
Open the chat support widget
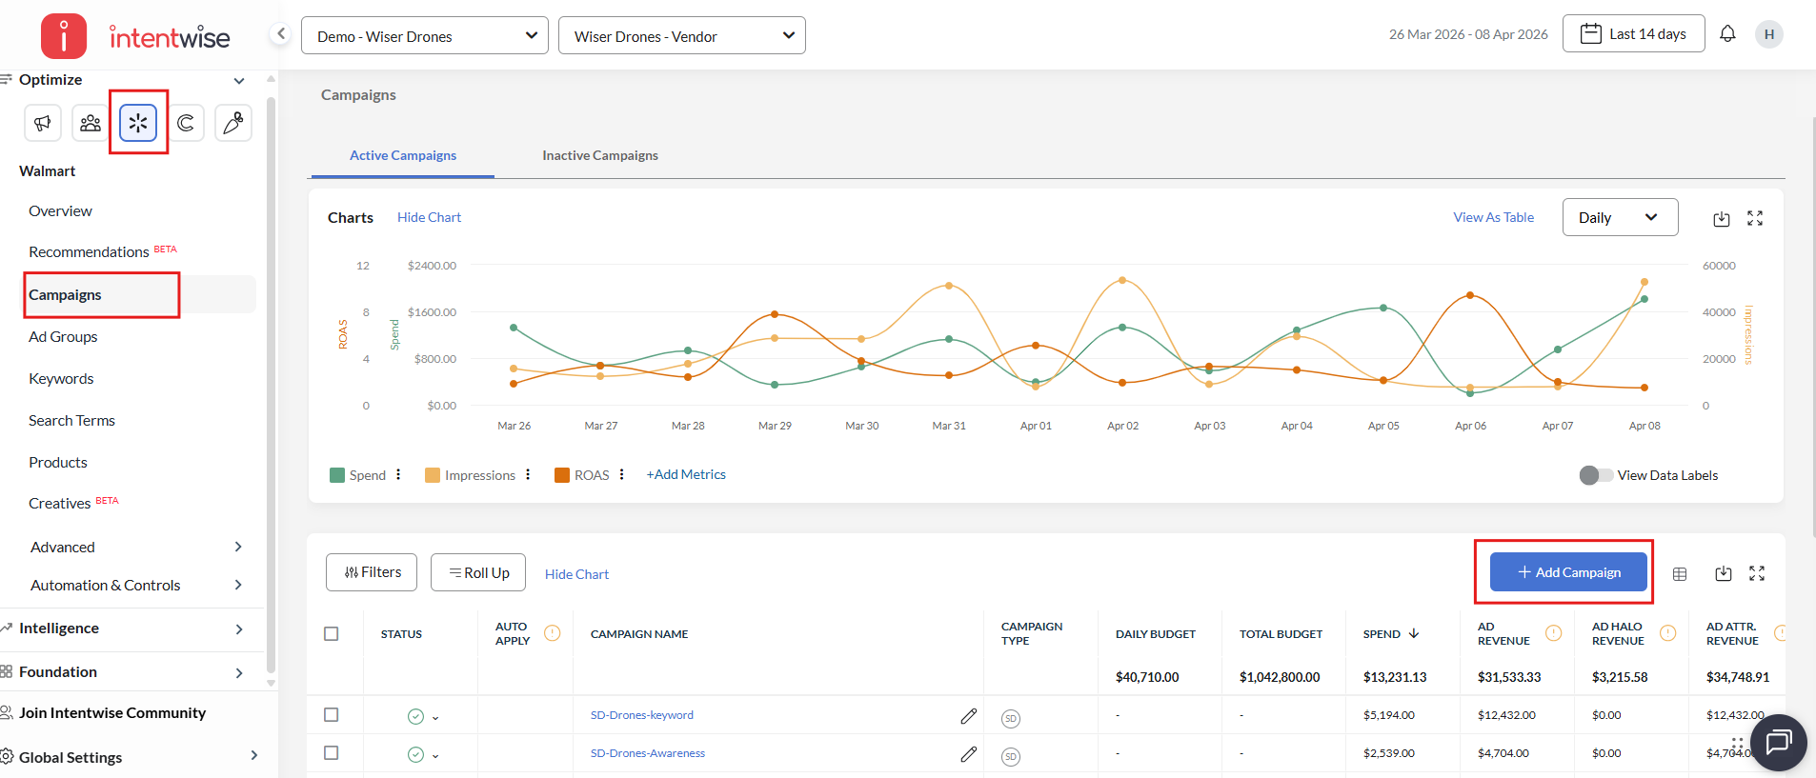point(1778,742)
